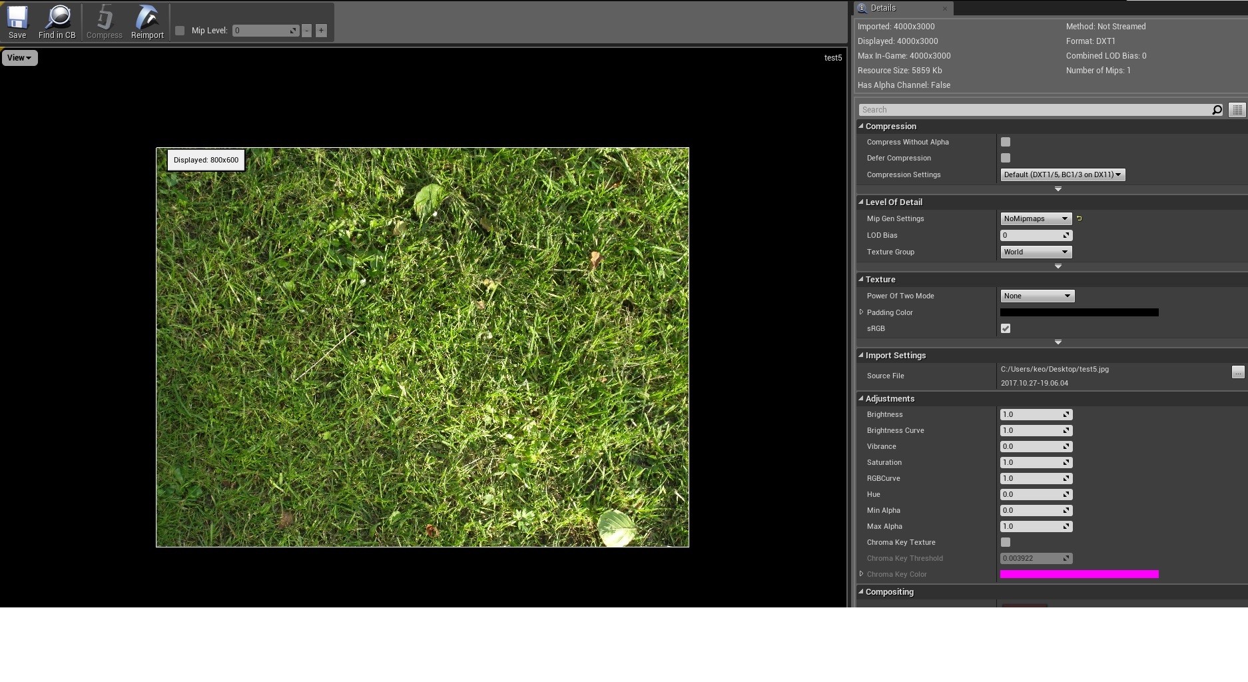
Task: Click the black Padding Color swatch
Action: click(x=1079, y=312)
